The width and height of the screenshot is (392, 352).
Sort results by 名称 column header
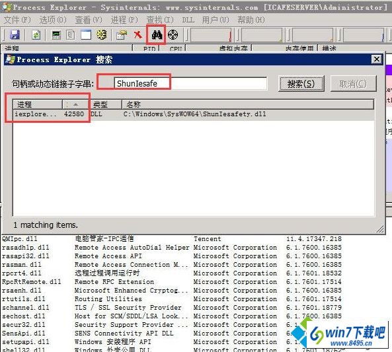pyautogui.click(x=248, y=104)
